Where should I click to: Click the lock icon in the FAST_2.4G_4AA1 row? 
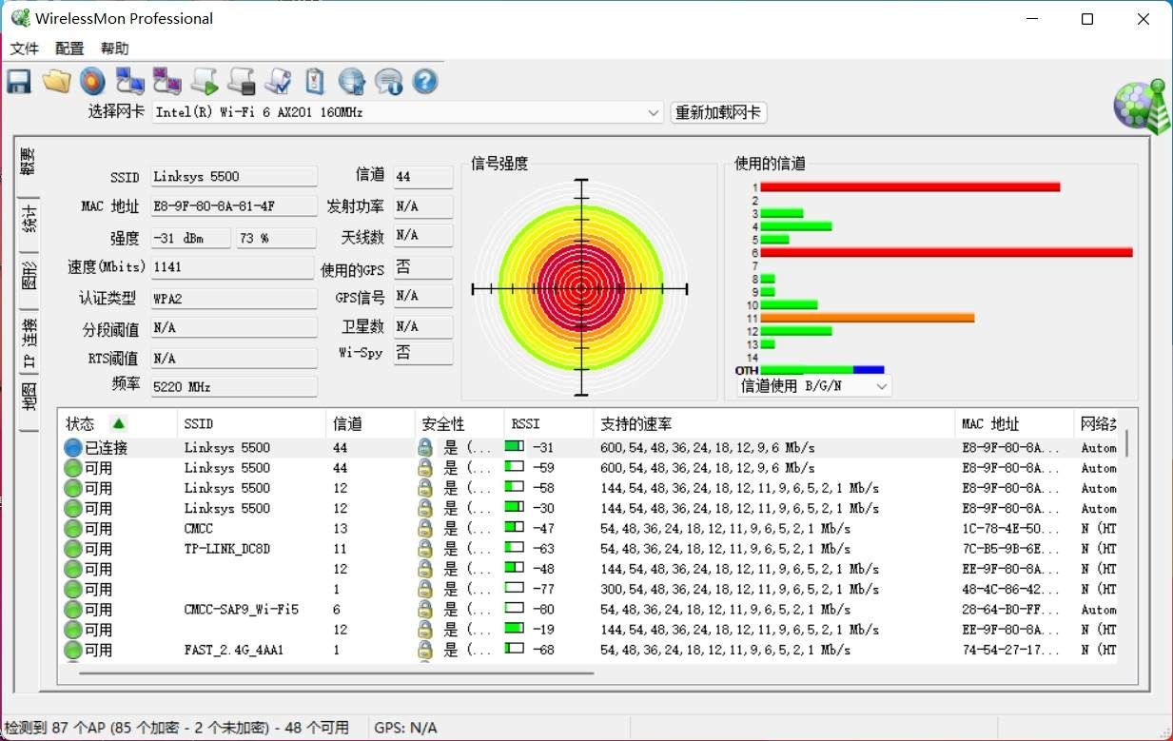pos(425,650)
